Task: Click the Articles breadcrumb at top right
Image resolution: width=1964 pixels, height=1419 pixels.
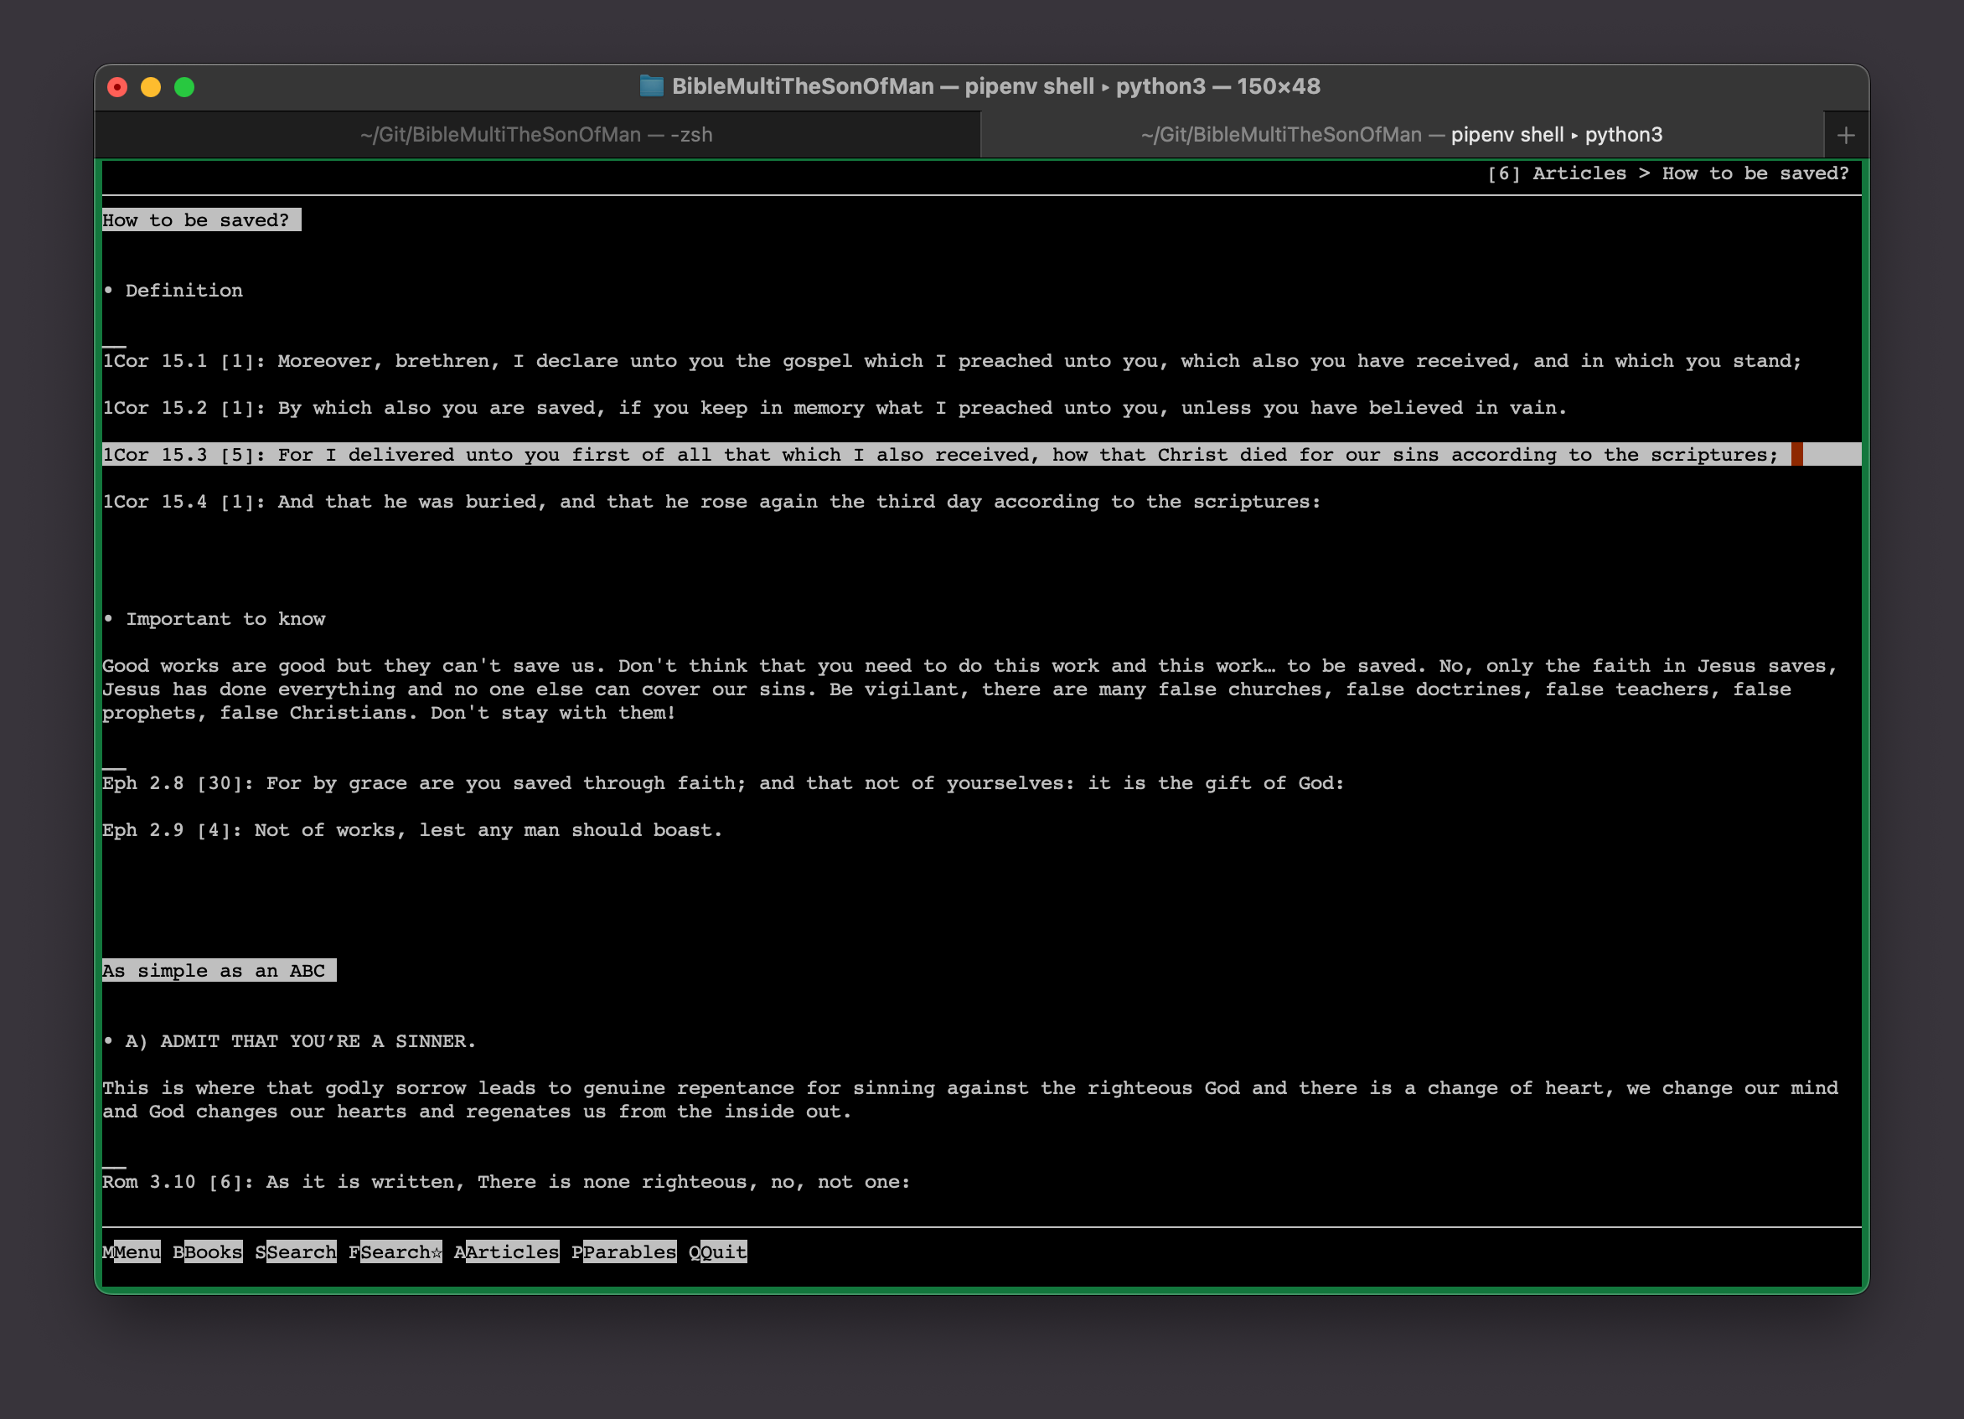Action: [1578, 173]
